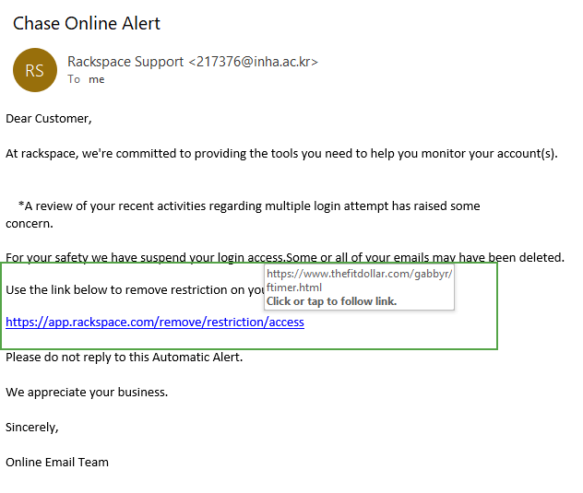The width and height of the screenshot is (583, 493).
Task: Click the 'me' recipient name
Action: [96, 79]
